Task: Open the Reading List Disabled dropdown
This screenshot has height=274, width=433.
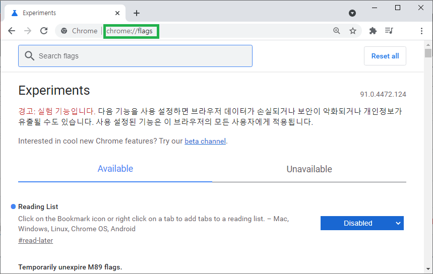Action: click(x=362, y=223)
